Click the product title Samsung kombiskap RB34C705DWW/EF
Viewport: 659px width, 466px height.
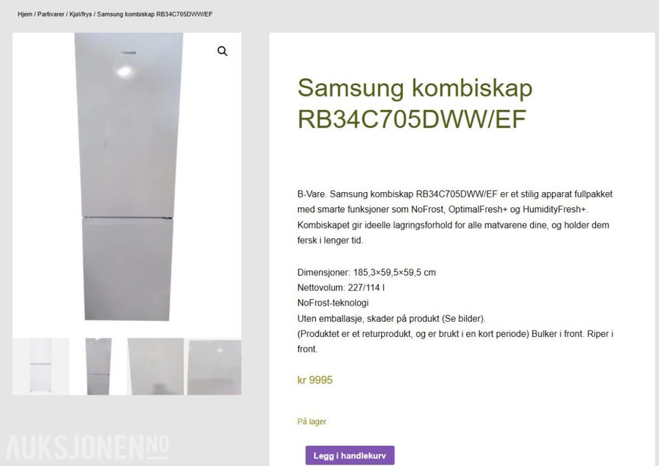[x=415, y=104]
